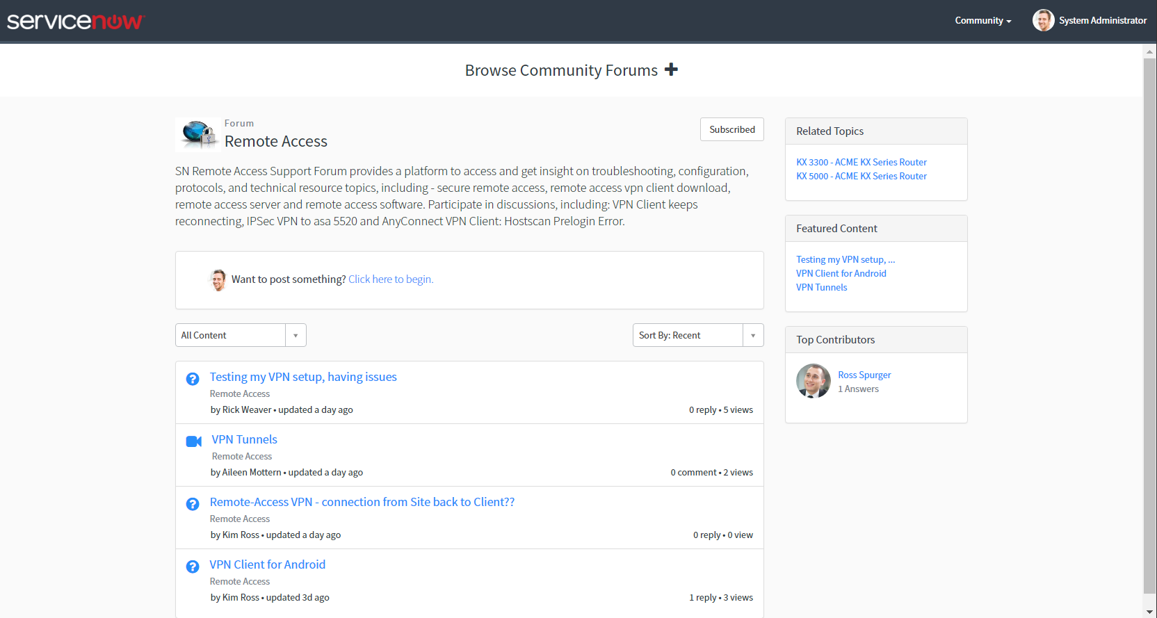Click Remote Access label under VPN Tunnels post

pos(242,456)
